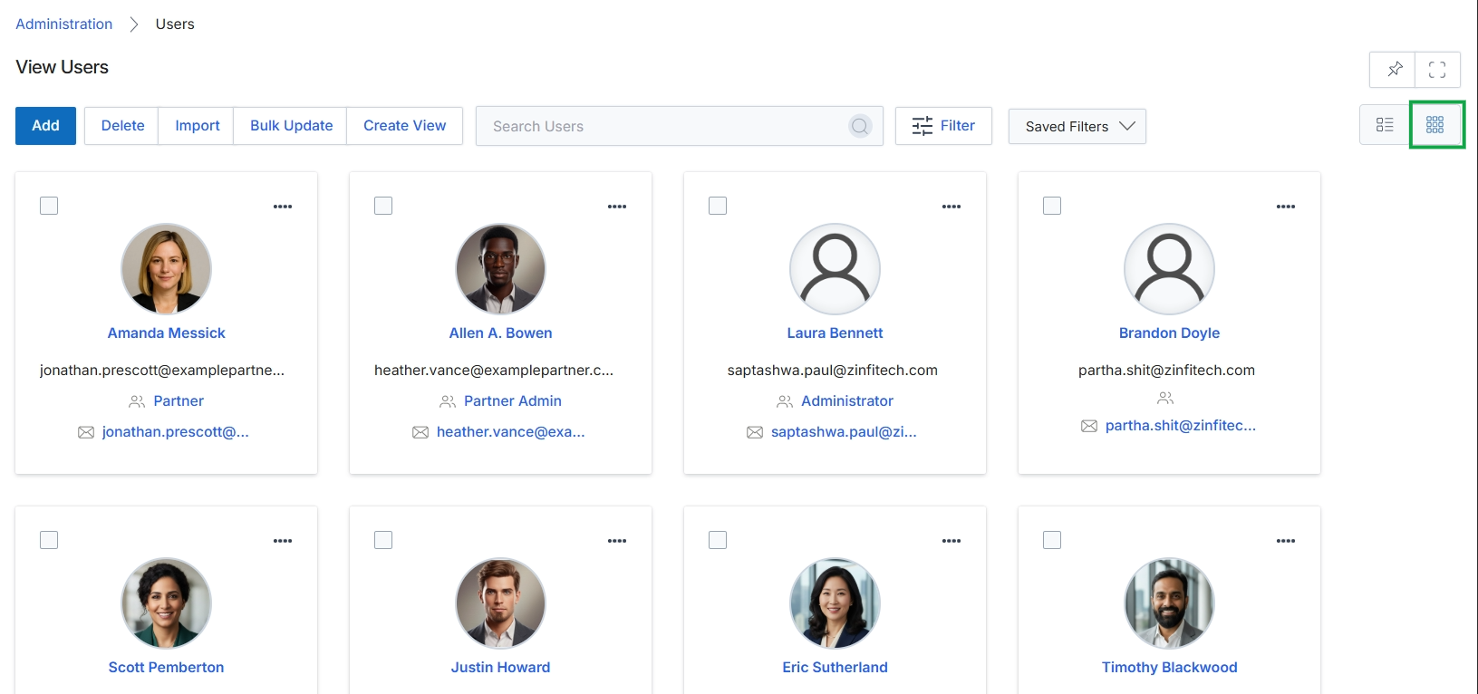Open more options for Timothy Blackwood

(1286, 541)
